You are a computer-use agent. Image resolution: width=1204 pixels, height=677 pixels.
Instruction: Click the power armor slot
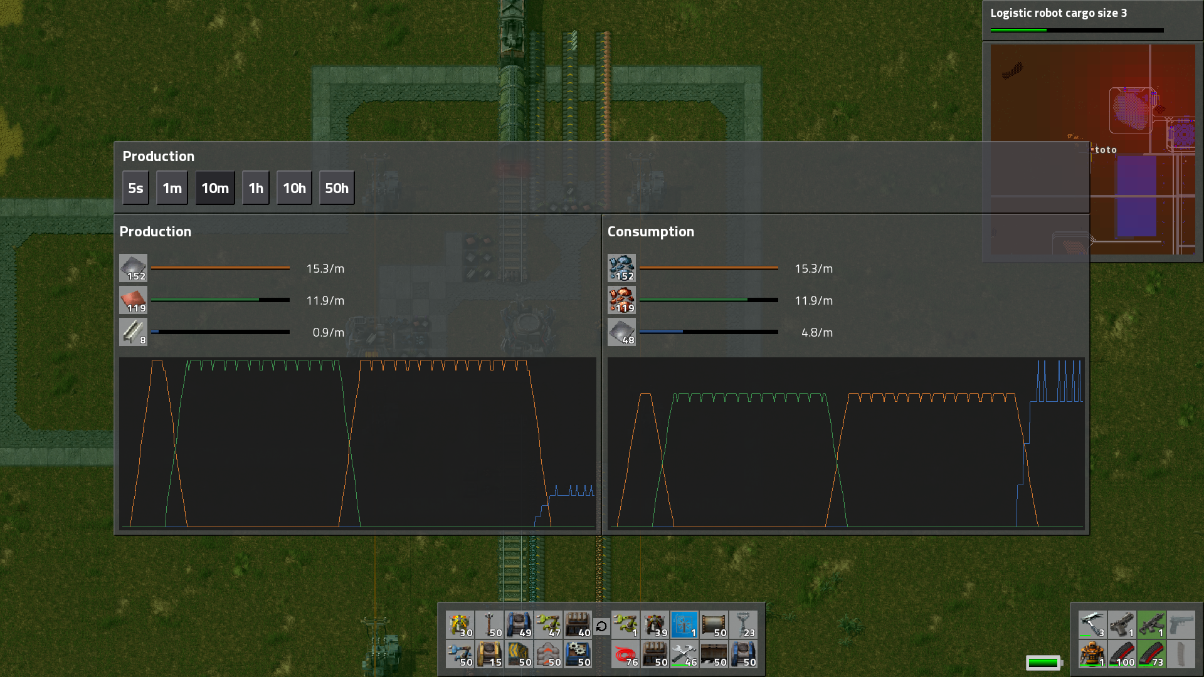pyautogui.click(x=1092, y=654)
